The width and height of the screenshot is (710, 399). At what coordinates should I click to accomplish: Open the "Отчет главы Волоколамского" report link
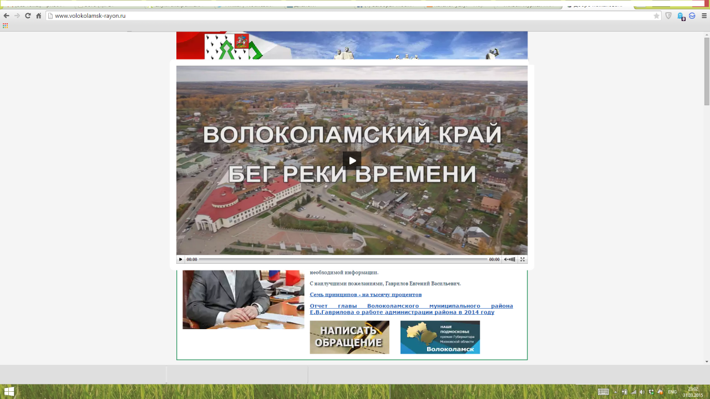coord(411,309)
